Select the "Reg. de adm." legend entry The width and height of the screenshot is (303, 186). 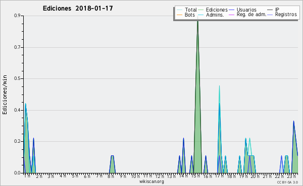click(x=247, y=15)
